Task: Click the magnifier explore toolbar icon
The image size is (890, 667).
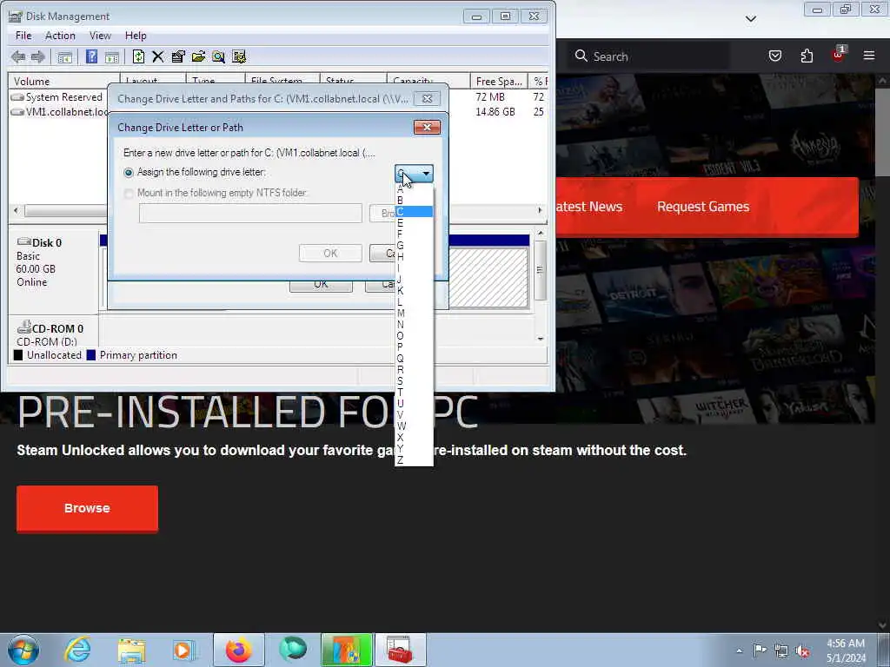Action: (x=218, y=56)
